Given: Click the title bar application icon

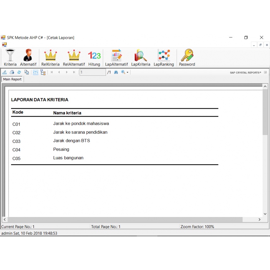Looking at the screenshot, I should click(x=3, y=38).
